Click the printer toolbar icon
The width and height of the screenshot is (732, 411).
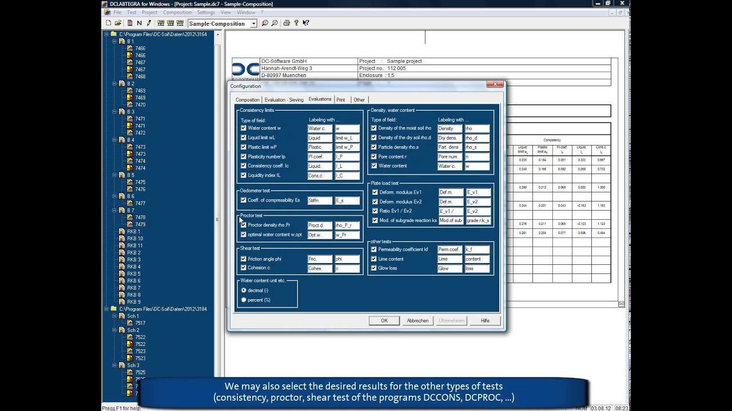pyautogui.click(x=287, y=23)
